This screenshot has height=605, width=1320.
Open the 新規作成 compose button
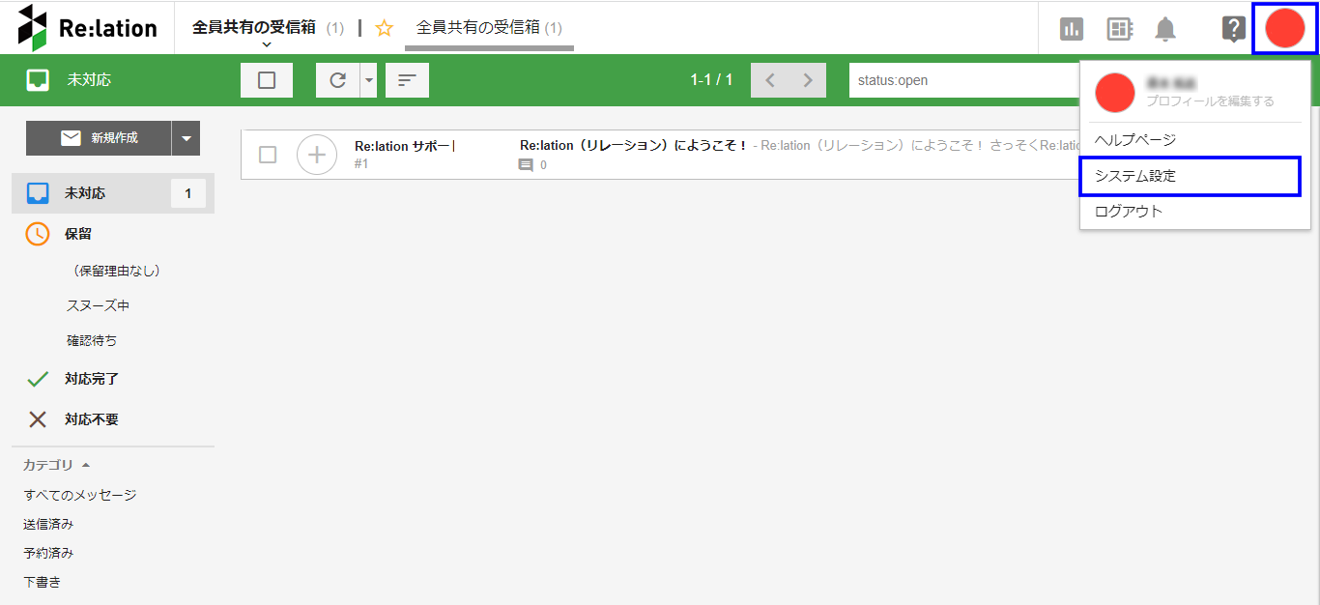coord(102,138)
